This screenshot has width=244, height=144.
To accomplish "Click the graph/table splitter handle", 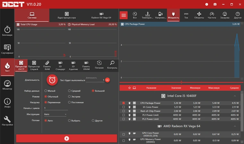I will (x=181, y=82).
